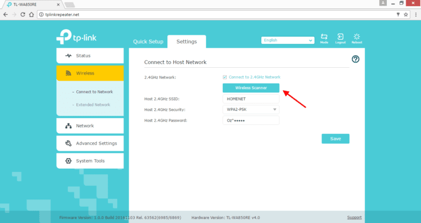Open the help question mark icon
The image size is (421, 223).
[x=355, y=59]
